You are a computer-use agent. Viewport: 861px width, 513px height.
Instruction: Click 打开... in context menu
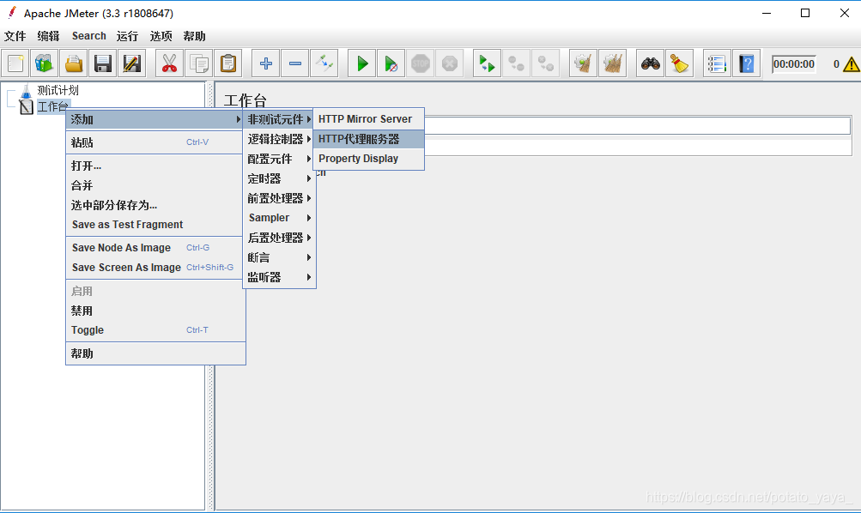[x=155, y=166]
